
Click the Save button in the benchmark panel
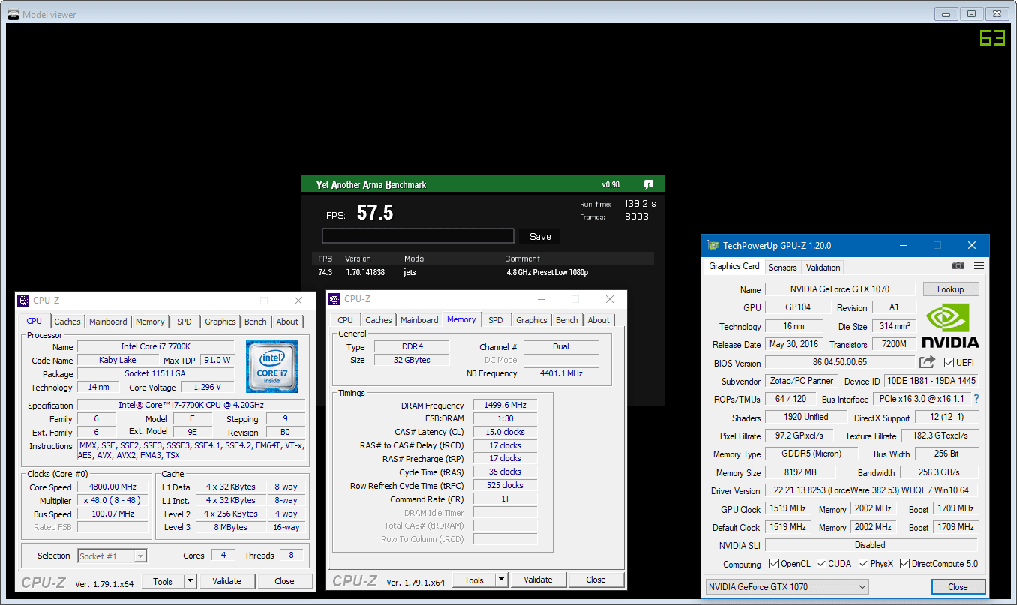540,236
